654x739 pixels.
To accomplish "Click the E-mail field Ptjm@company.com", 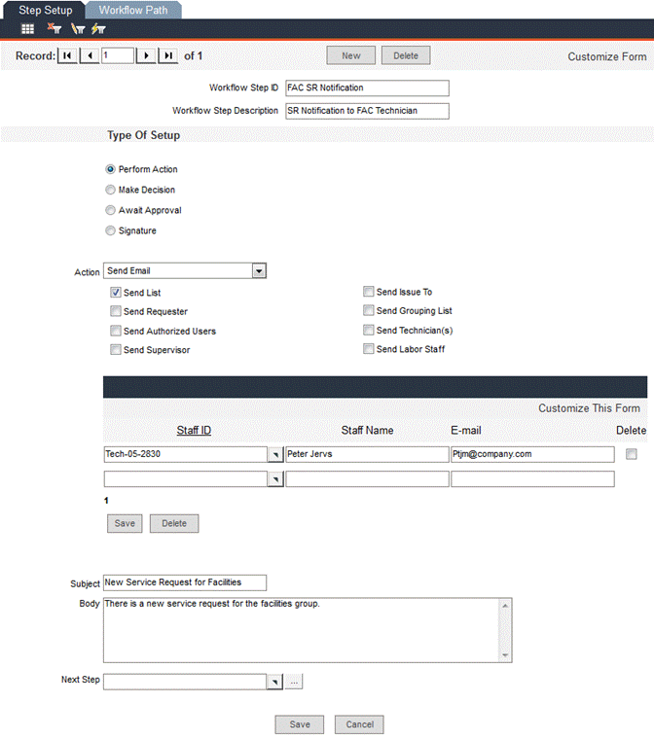I will pyautogui.click(x=532, y=454).
